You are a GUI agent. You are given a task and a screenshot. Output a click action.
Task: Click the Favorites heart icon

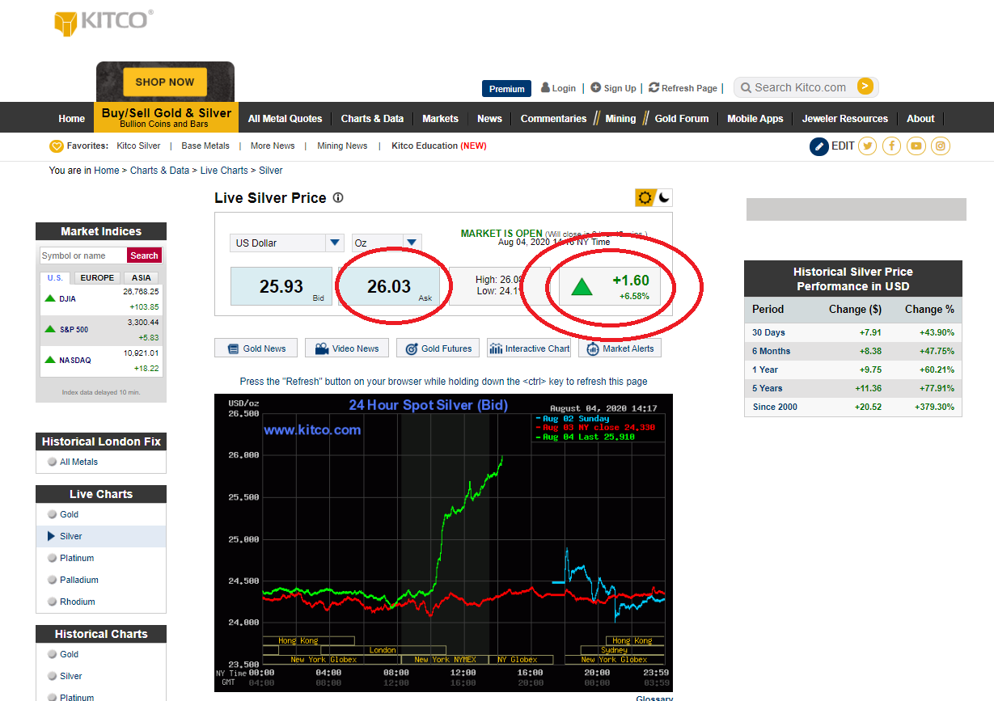[56, 146]
